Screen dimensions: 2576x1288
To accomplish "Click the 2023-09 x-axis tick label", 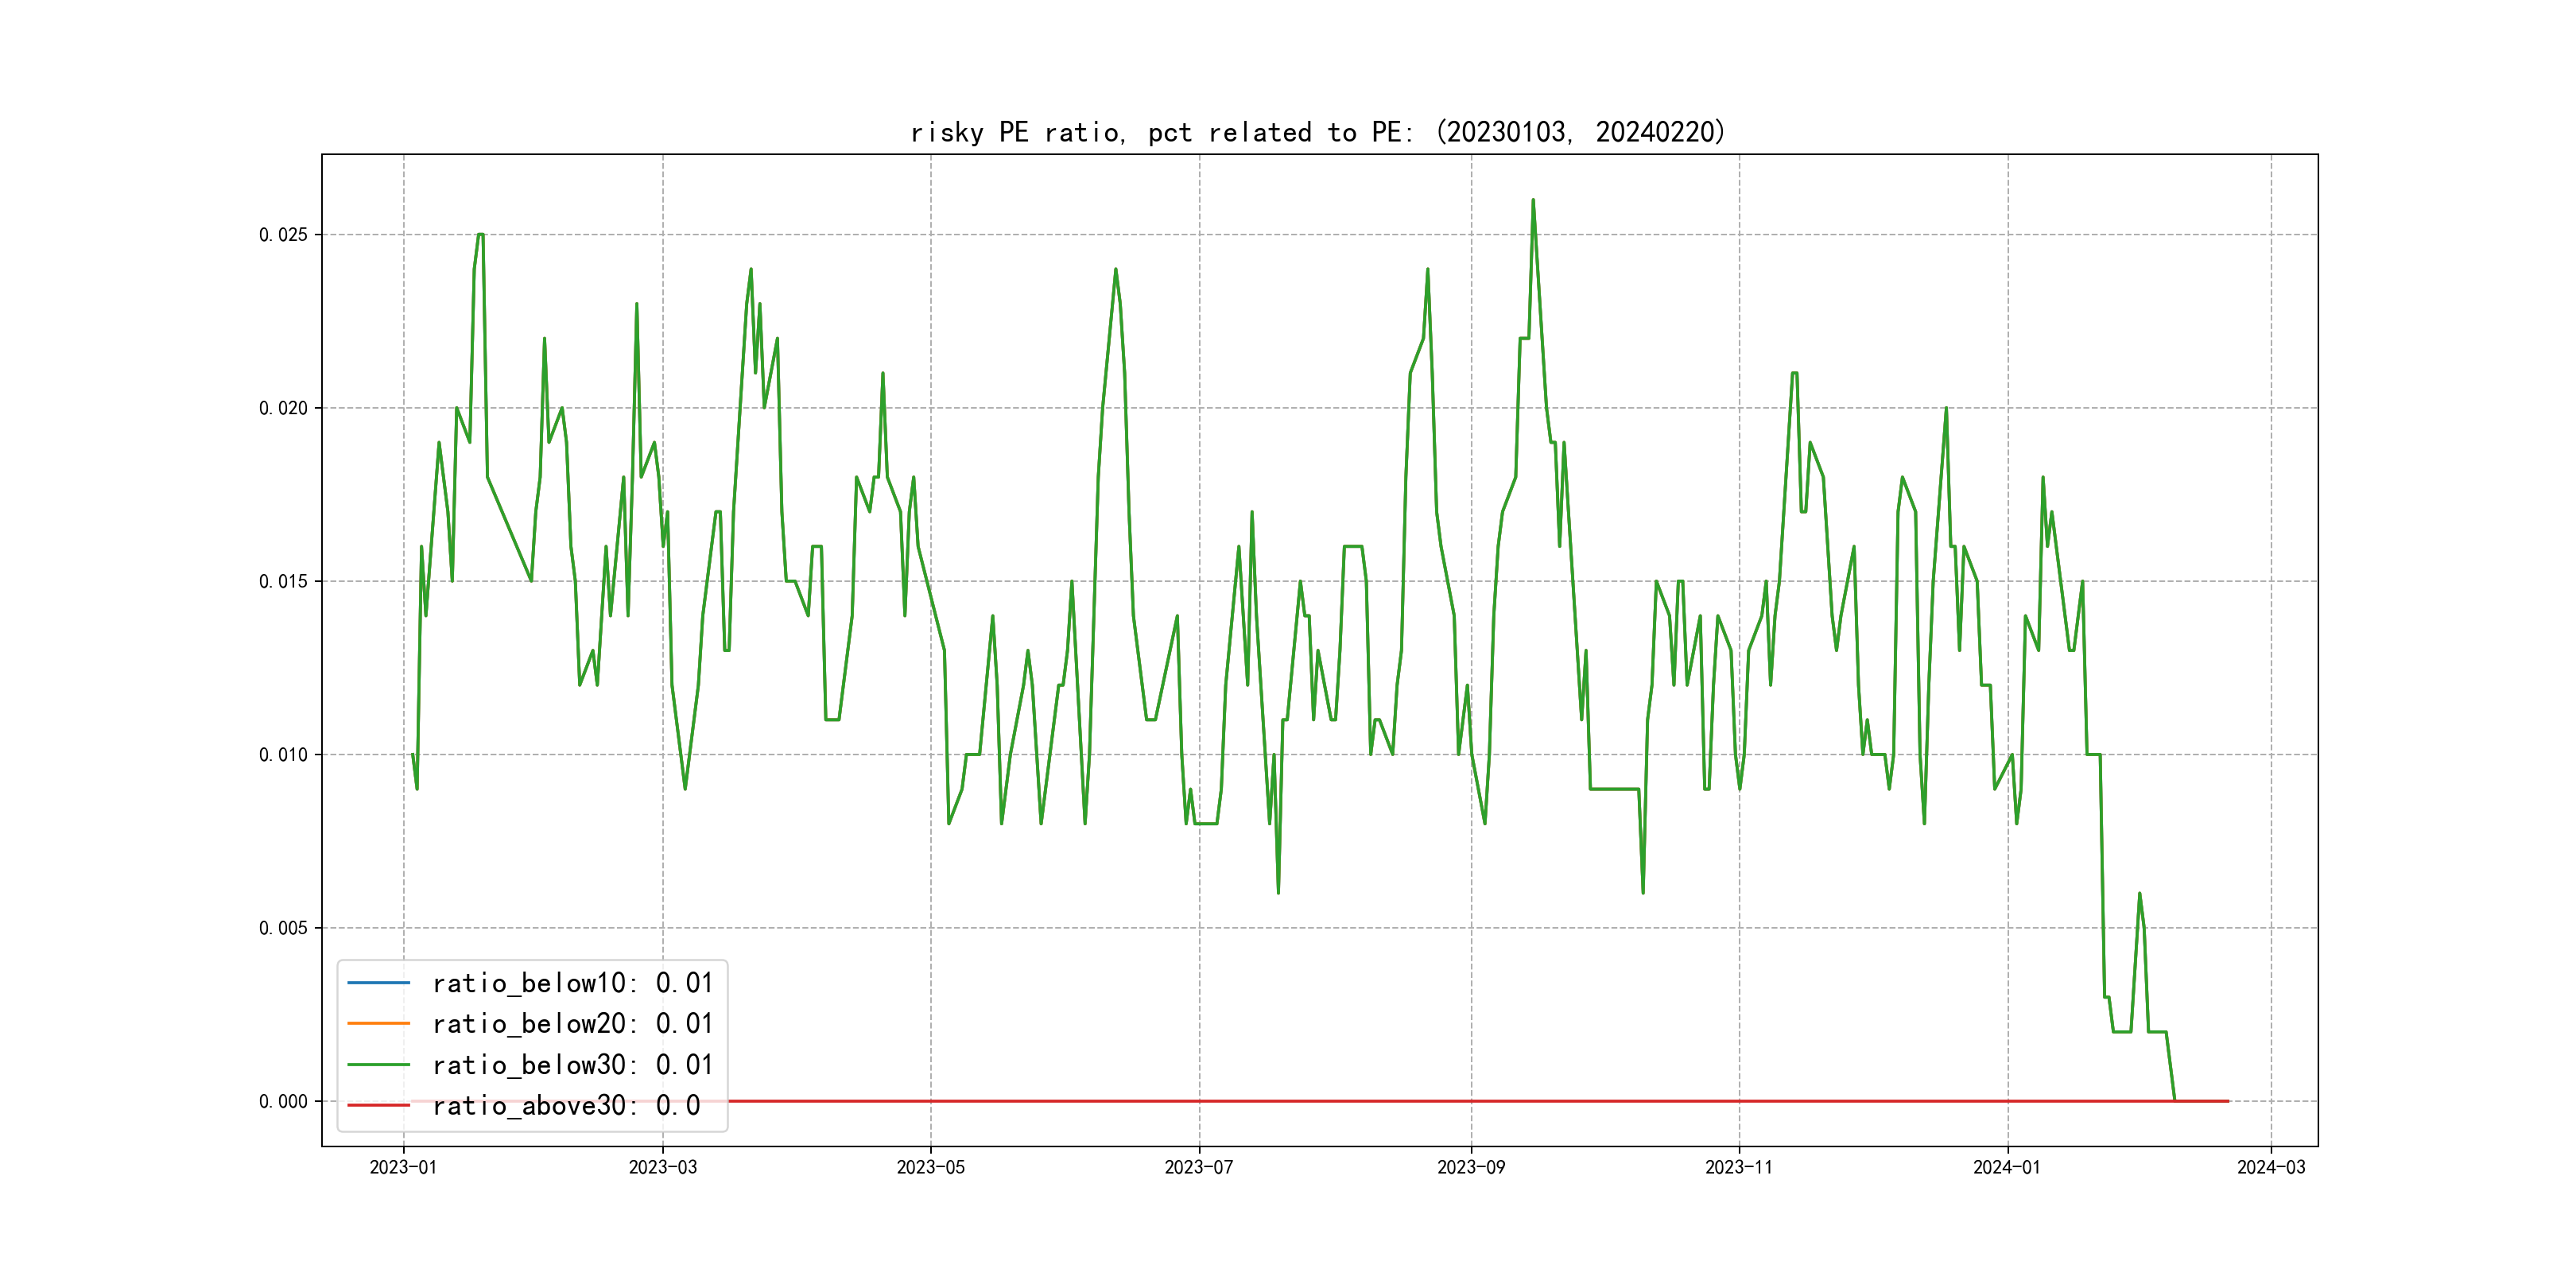I will pos(1470,1167).
